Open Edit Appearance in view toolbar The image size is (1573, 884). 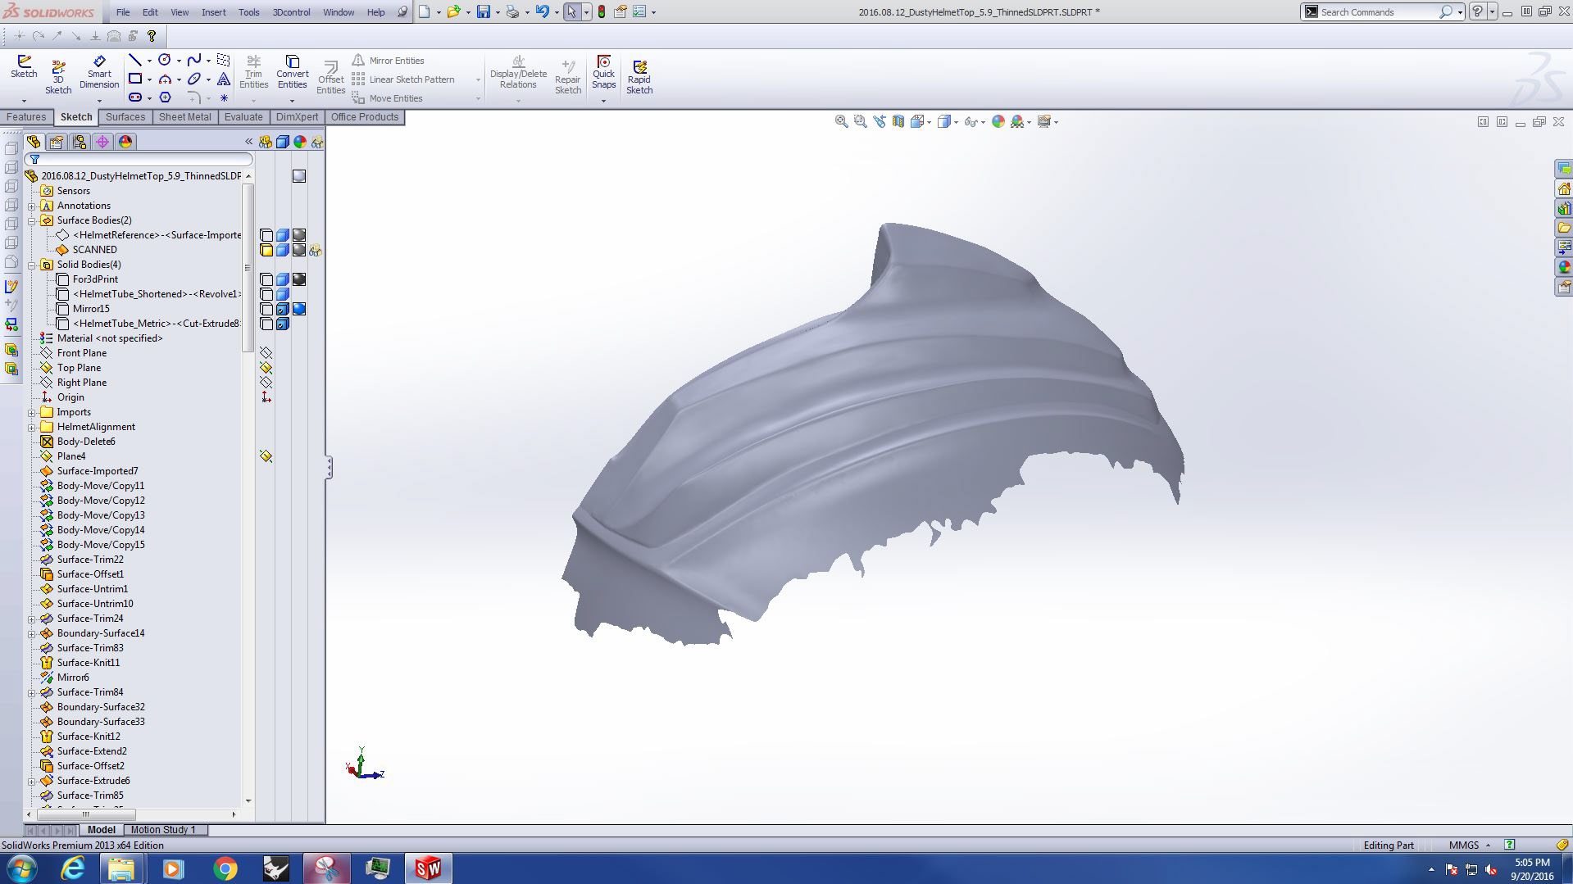[998, 121]
